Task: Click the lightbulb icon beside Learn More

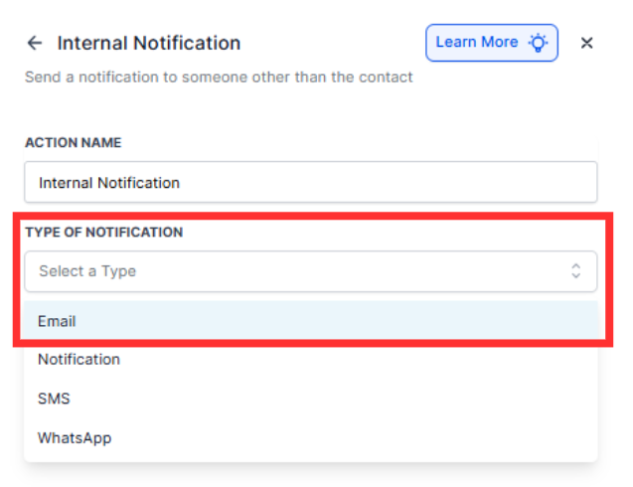Action: [x=538, y=43]
